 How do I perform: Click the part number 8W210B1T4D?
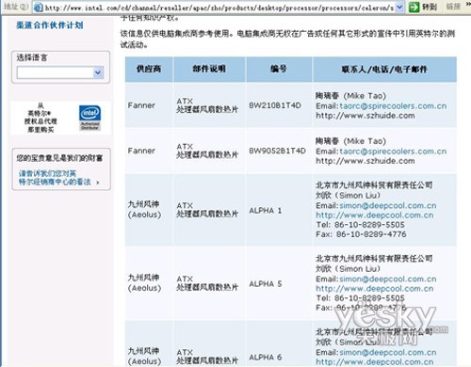coord(275,105)
